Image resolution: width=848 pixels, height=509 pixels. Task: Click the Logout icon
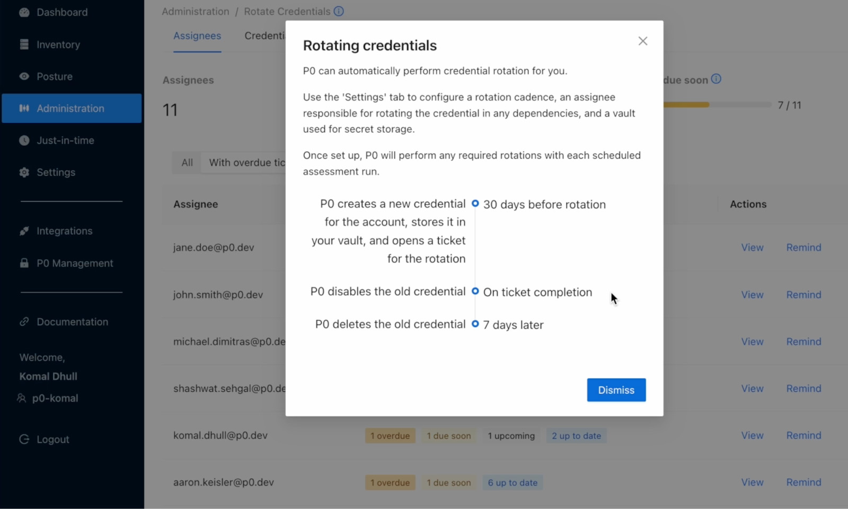24,439
